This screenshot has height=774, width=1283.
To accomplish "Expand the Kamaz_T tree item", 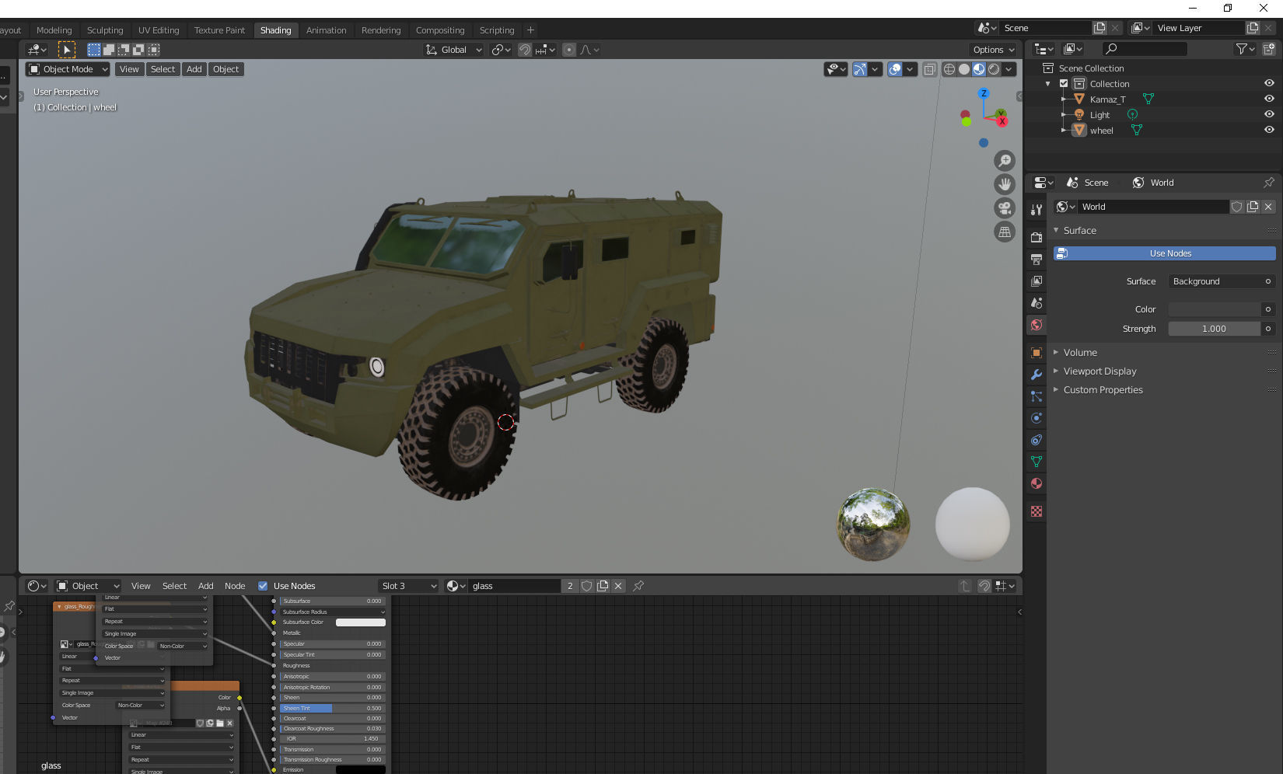I will point(1063,99).
